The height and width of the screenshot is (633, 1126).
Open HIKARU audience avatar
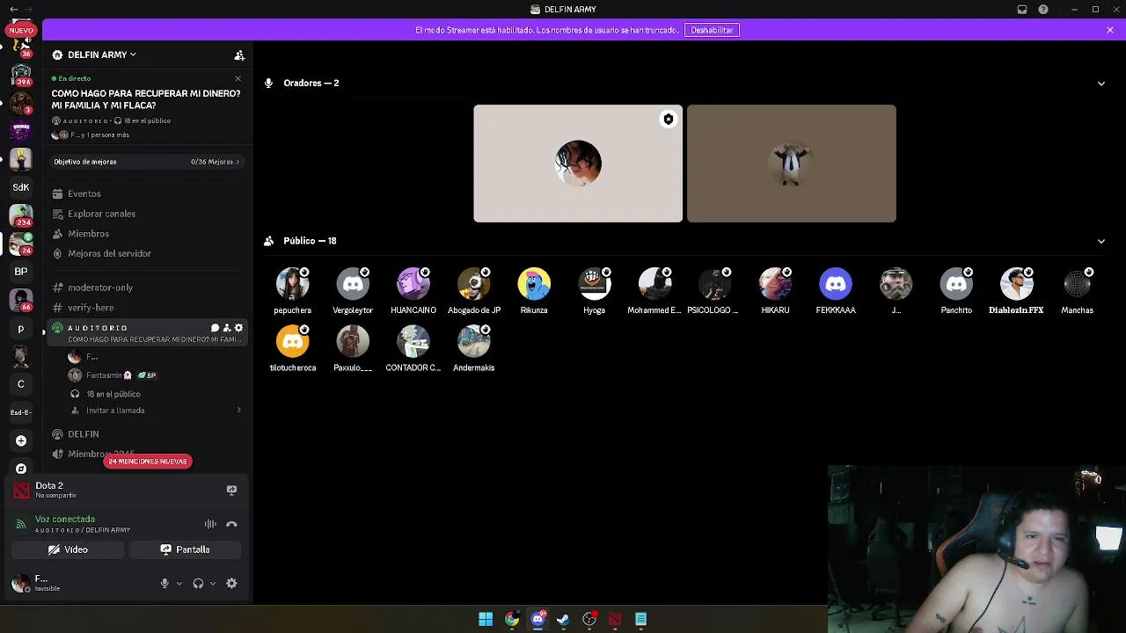(775, 284)
